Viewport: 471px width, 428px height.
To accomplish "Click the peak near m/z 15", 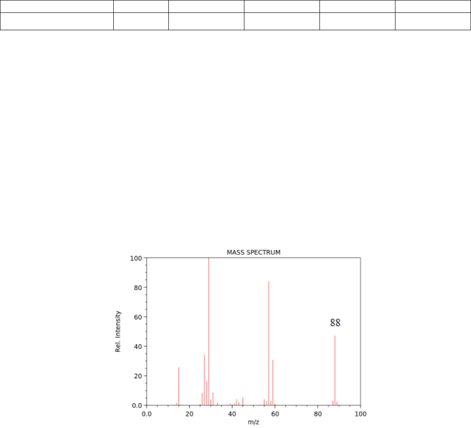I will 179,386.
